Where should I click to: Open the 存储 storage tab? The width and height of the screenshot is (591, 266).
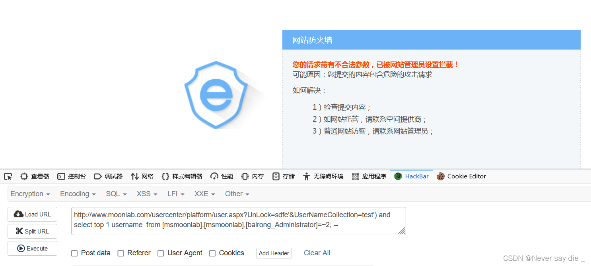tap(284, 176)
